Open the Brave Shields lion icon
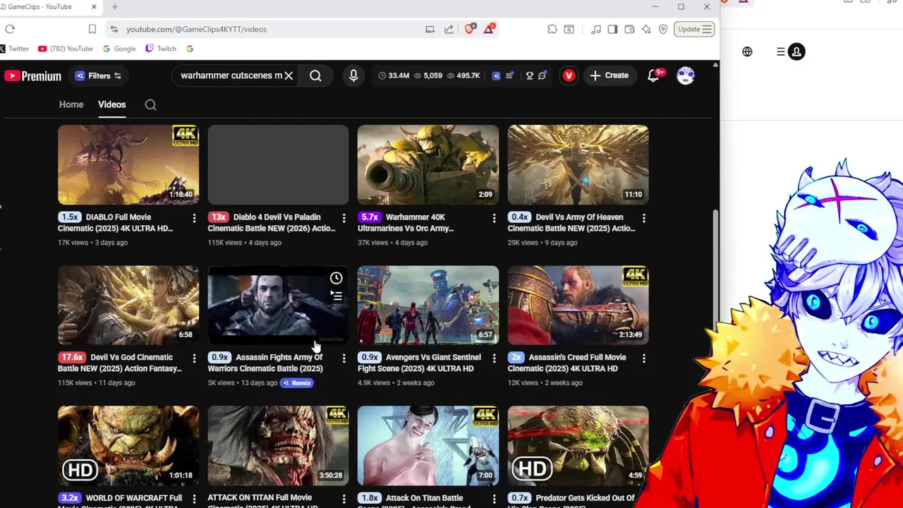This screenshot has height=508, width=903. tap(470, 29)
